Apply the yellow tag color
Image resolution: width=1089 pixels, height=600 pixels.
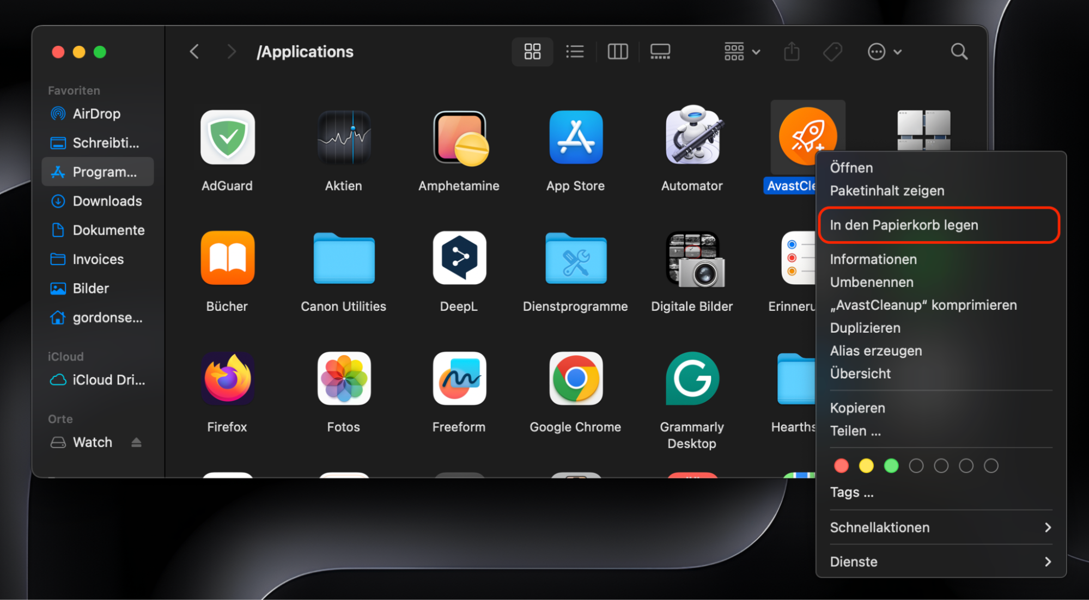[x=866, y=466]
